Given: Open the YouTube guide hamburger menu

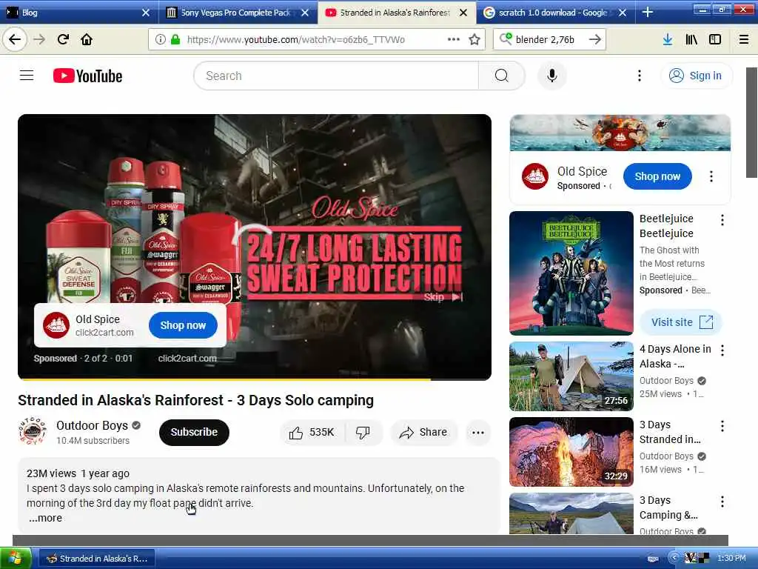Looking at the screenshot, I should coord(27,76).
